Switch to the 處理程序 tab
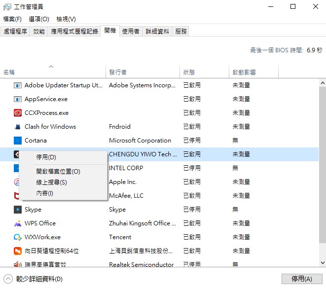This screenshot has width=326, height=290. (x=15, y=32)
